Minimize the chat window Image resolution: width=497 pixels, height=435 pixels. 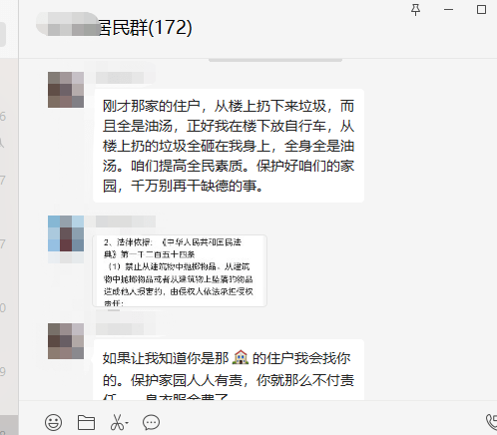pyautogui.click(x=448, y=10)
